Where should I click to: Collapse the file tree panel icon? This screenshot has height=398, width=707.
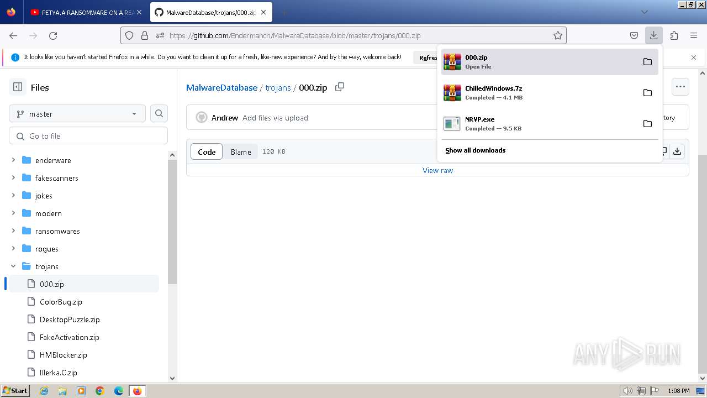pos(18,87)
